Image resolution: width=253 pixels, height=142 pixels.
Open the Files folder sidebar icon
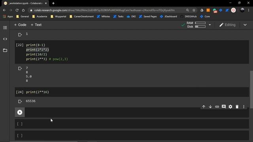point(5,50)
